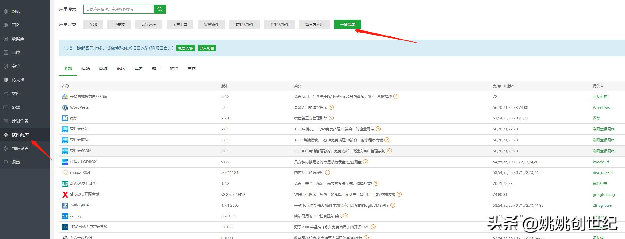625x239 pixels.
Task: Click help icon beside 微信第三方管理引擎
Action: [331, 118]
